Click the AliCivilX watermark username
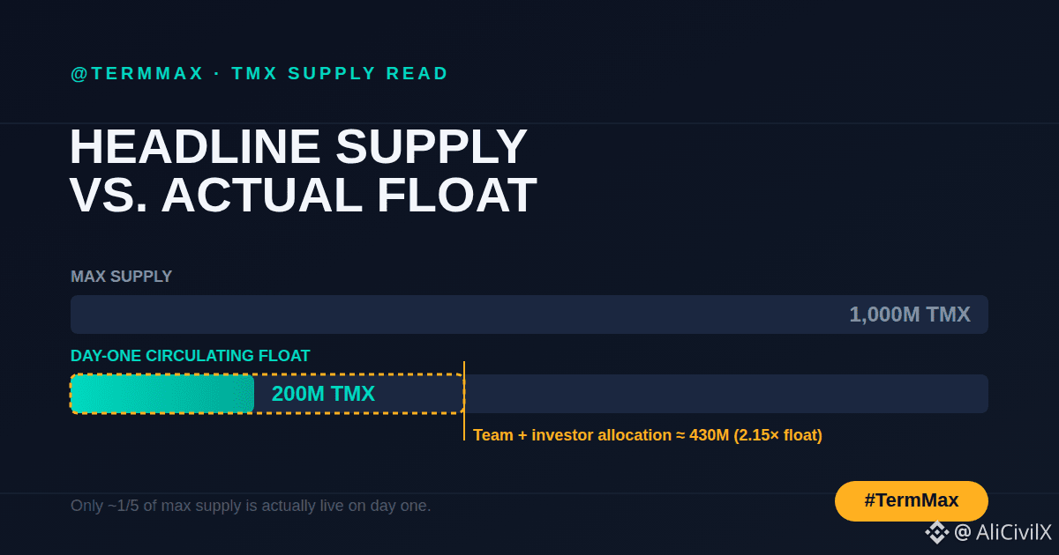1059x555 pixels. [1014, 532]
